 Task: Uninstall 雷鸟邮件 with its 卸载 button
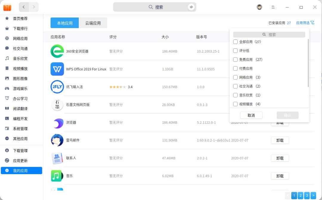[x=280, y=140]
